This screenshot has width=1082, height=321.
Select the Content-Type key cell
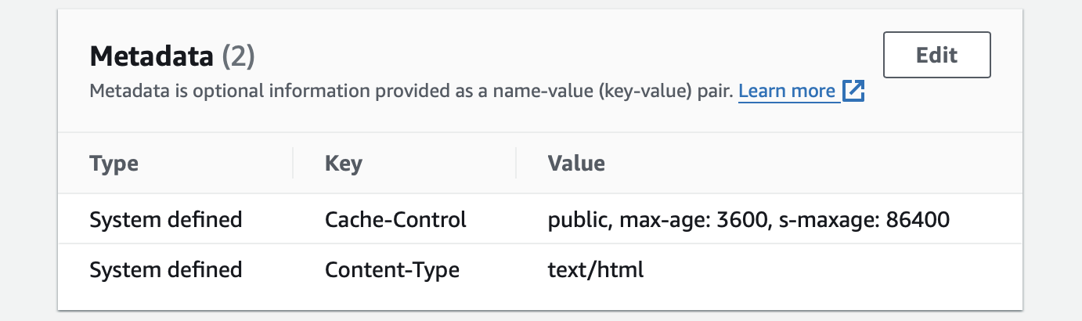[392, 270]
